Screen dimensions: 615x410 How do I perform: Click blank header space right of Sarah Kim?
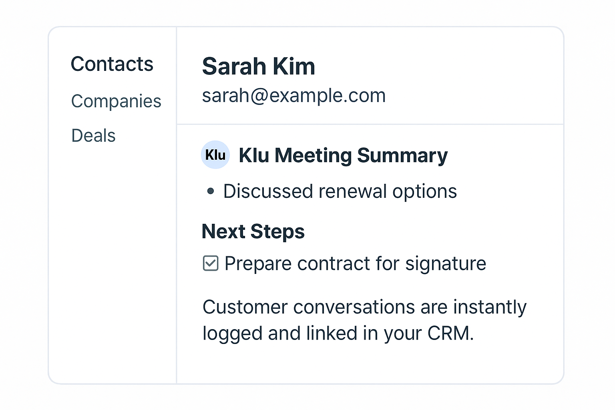440,66
